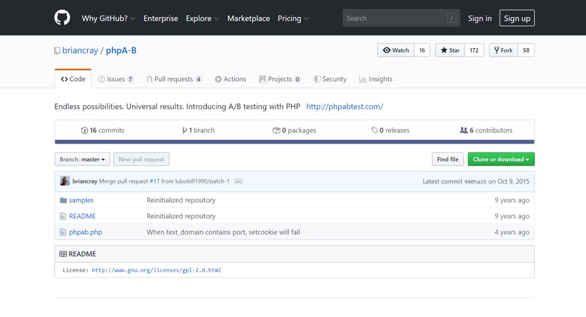Viewport: 586px width, 317px height.
Task: Open samples row 'Reinitialized repository' commit message
Action: [181, 200]
